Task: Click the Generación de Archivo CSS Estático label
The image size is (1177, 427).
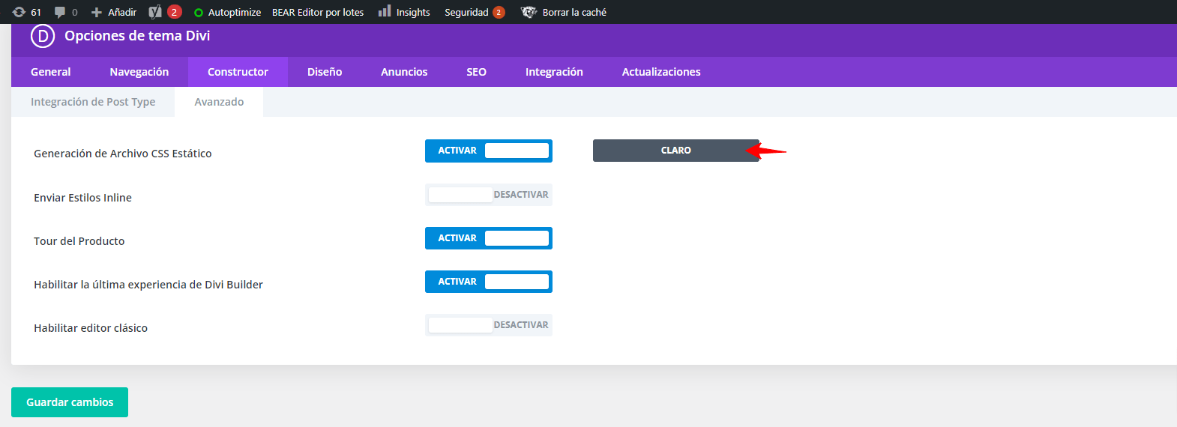Action: pyautogui.click(x=123, y=154)
